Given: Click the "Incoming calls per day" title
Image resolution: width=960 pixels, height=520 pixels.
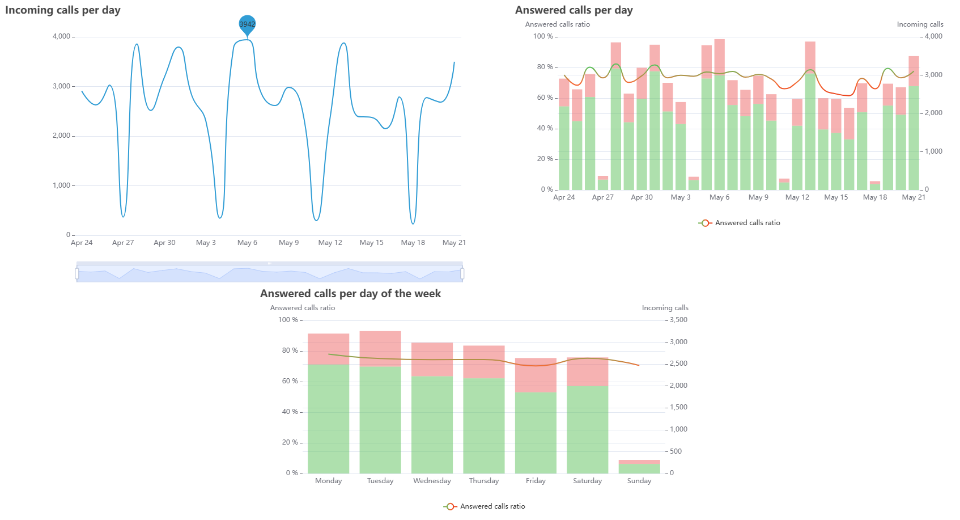Looking at the screenshot, I should tap(63, 10).
